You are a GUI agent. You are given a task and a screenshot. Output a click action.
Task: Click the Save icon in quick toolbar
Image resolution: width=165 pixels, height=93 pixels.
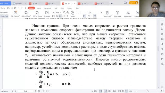coord(12,8)
